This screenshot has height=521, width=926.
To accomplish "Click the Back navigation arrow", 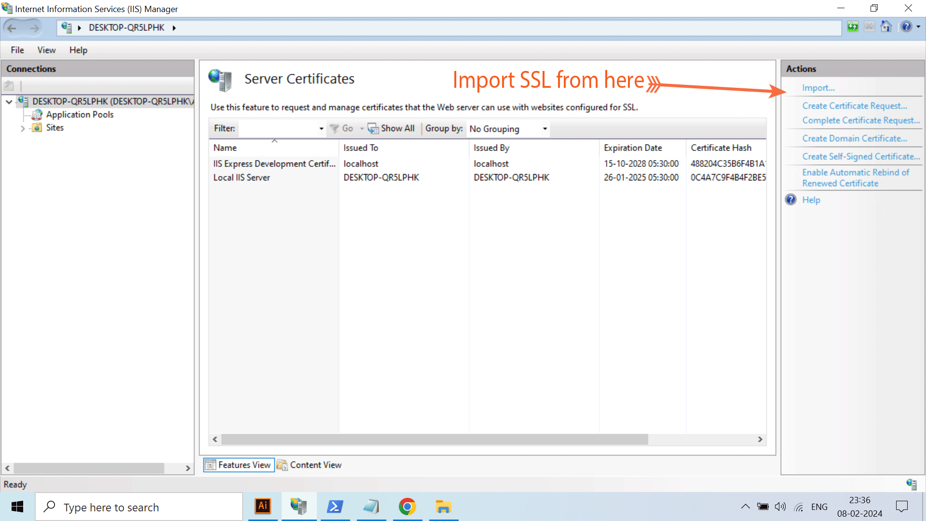I will [12, 28].
